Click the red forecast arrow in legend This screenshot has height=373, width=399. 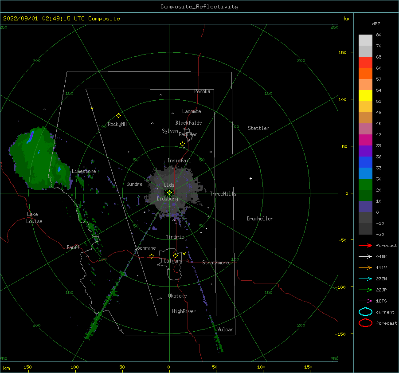pyautogui.click(x=365, y=245)
